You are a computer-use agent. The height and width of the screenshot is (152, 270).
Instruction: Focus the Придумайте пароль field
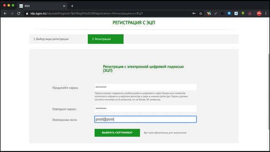click(x=145, y=87)
